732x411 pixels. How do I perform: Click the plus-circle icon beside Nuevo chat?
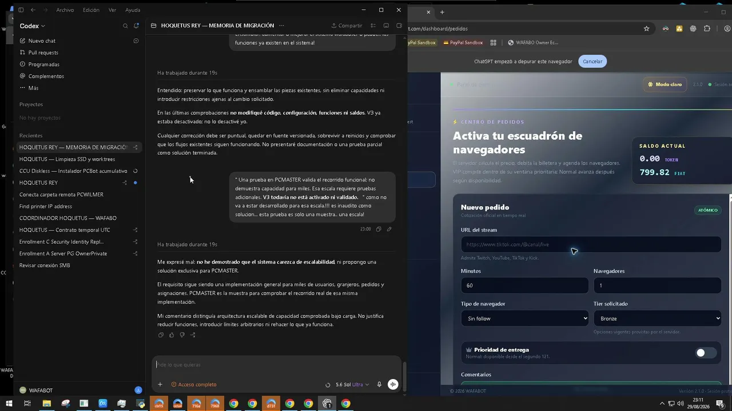click(x=136, y=41)
